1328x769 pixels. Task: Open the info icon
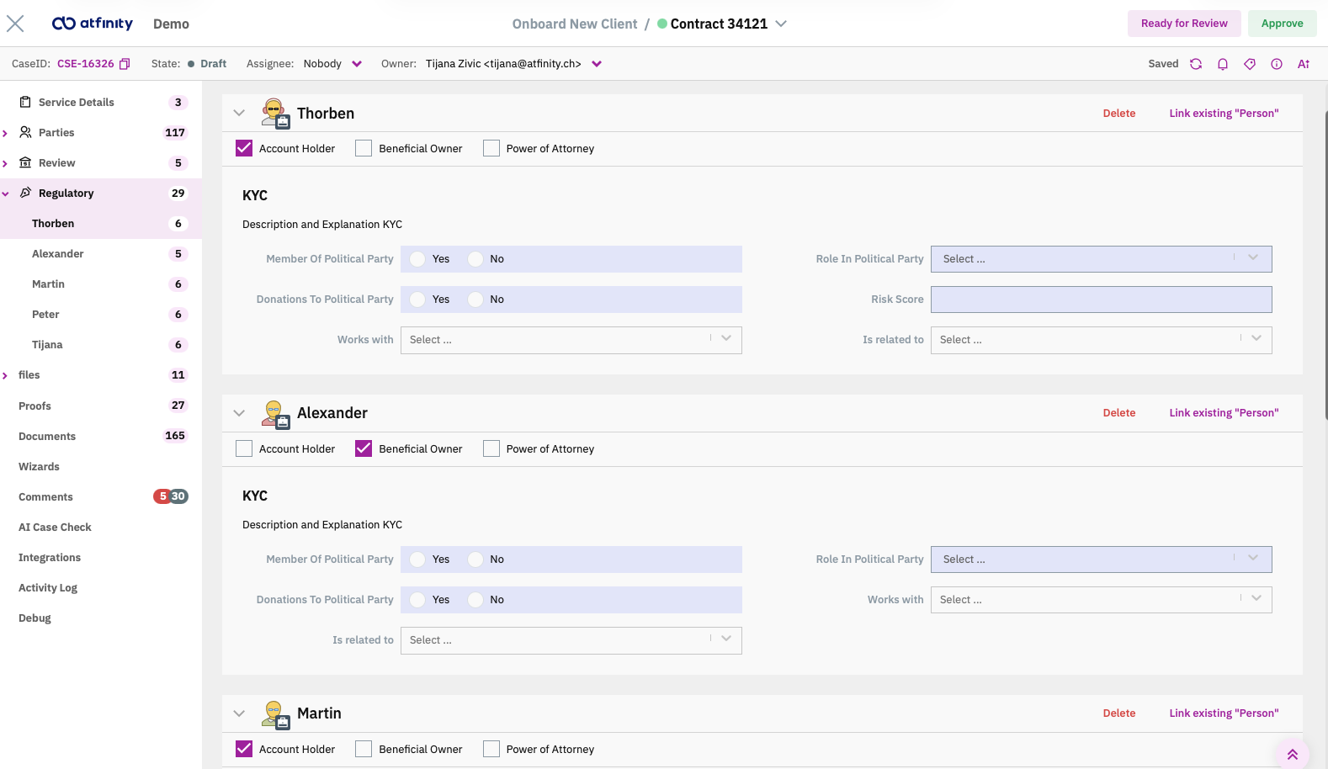click(1277, 64)
